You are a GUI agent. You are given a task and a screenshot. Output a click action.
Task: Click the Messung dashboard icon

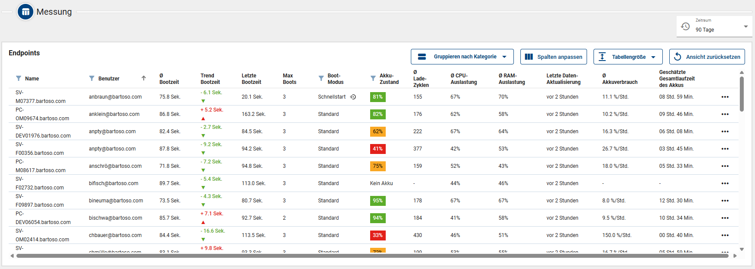[x=26, y=12]
